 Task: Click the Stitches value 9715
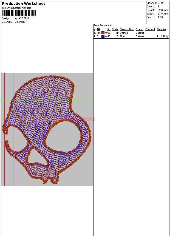tap(160, 3)
